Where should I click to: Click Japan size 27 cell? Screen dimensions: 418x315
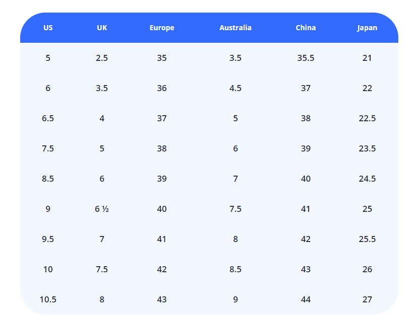coord(367,299)
